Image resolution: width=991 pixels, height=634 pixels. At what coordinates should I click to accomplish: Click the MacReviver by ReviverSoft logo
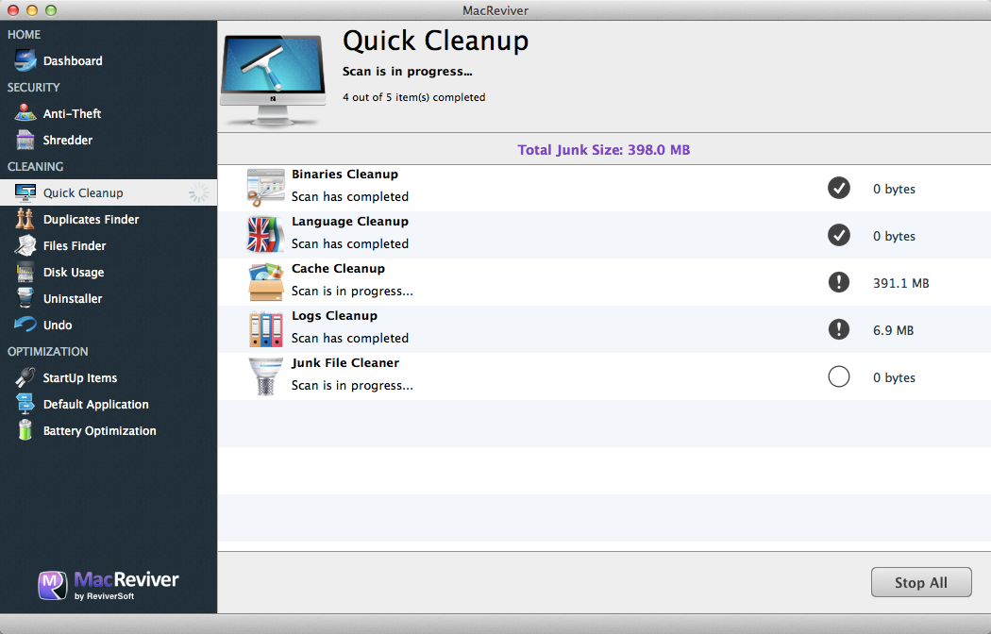coord(109,584)
